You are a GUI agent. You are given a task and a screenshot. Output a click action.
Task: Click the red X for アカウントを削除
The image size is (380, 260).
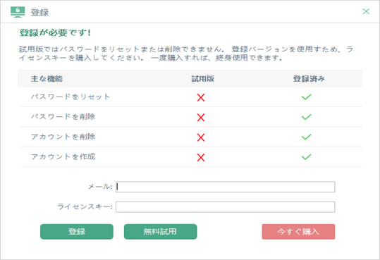pos(201,137)
